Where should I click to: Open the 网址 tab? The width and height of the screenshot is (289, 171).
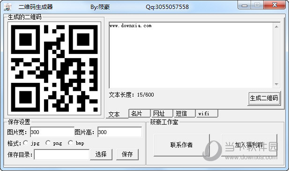point(162,113)
